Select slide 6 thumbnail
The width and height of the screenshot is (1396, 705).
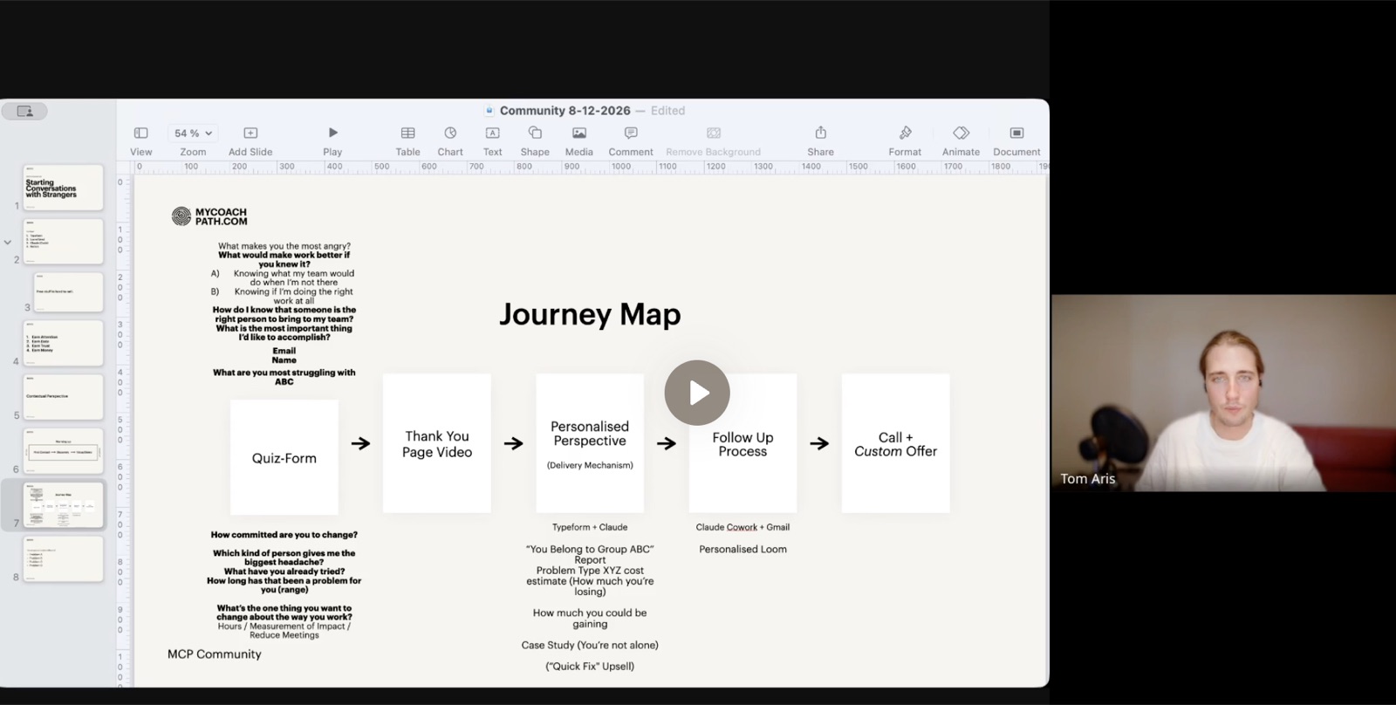point(63,451)
